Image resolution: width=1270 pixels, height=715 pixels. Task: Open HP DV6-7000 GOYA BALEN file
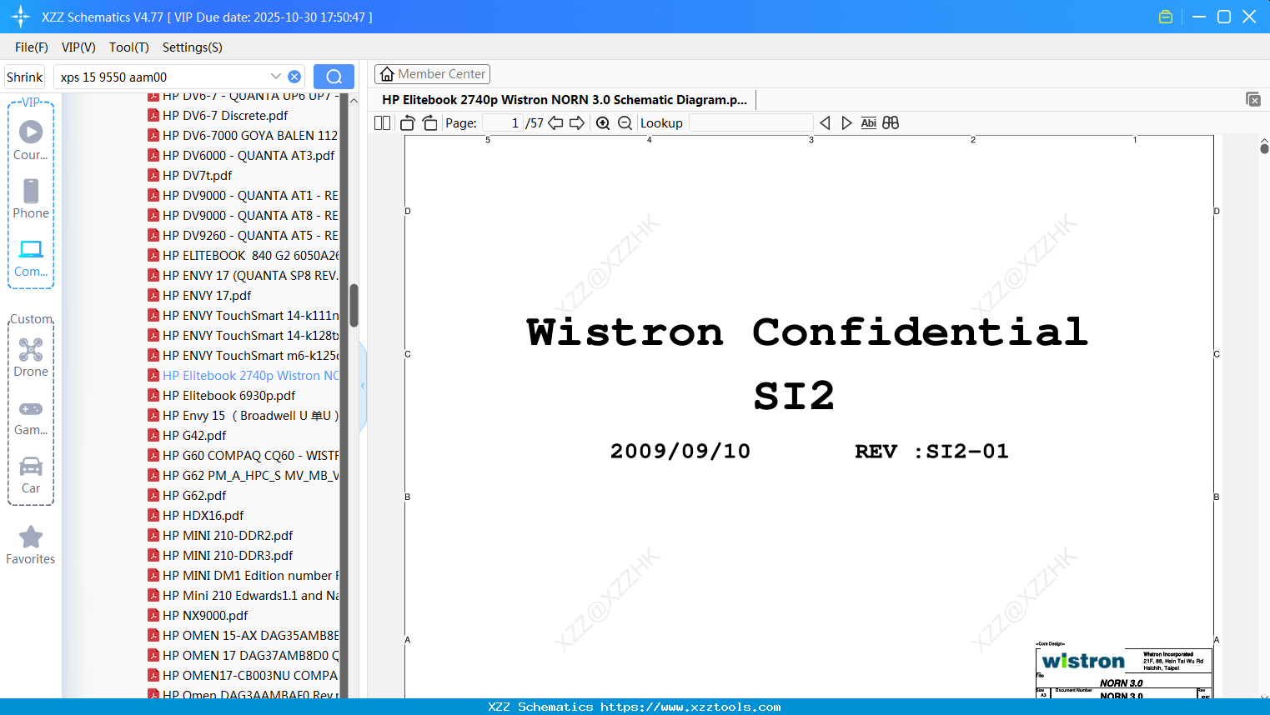[242, 136]
